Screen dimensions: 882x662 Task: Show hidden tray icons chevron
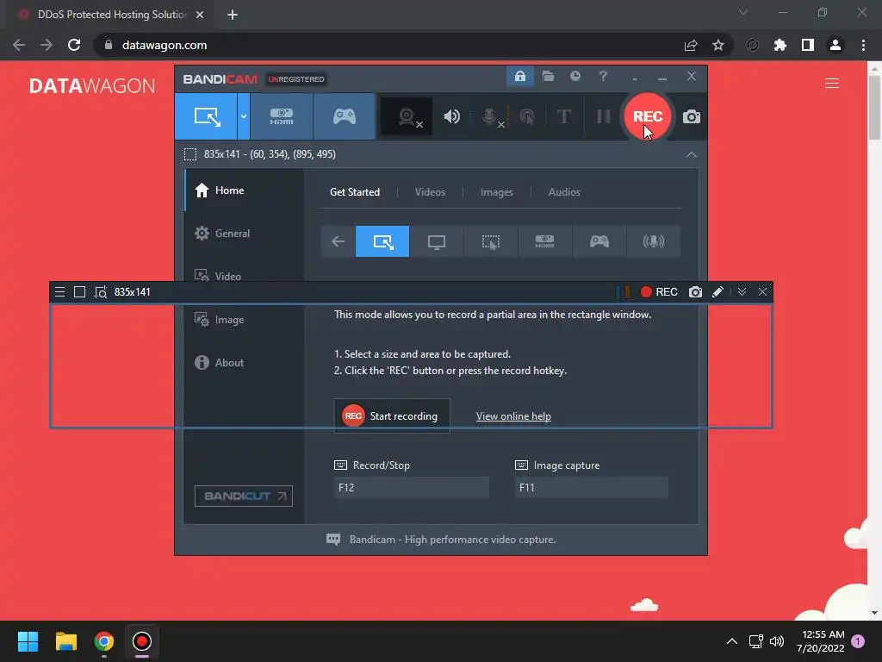point(732,641)
